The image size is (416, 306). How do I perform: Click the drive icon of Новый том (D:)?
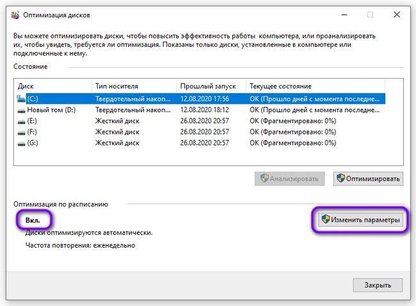click(21, 110)
